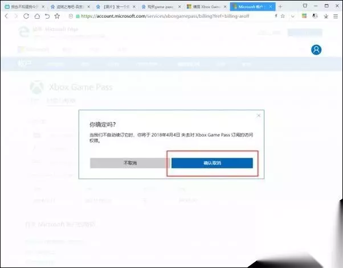Select the first browser tab
The image size is (343, 268).
pos(24,7)
